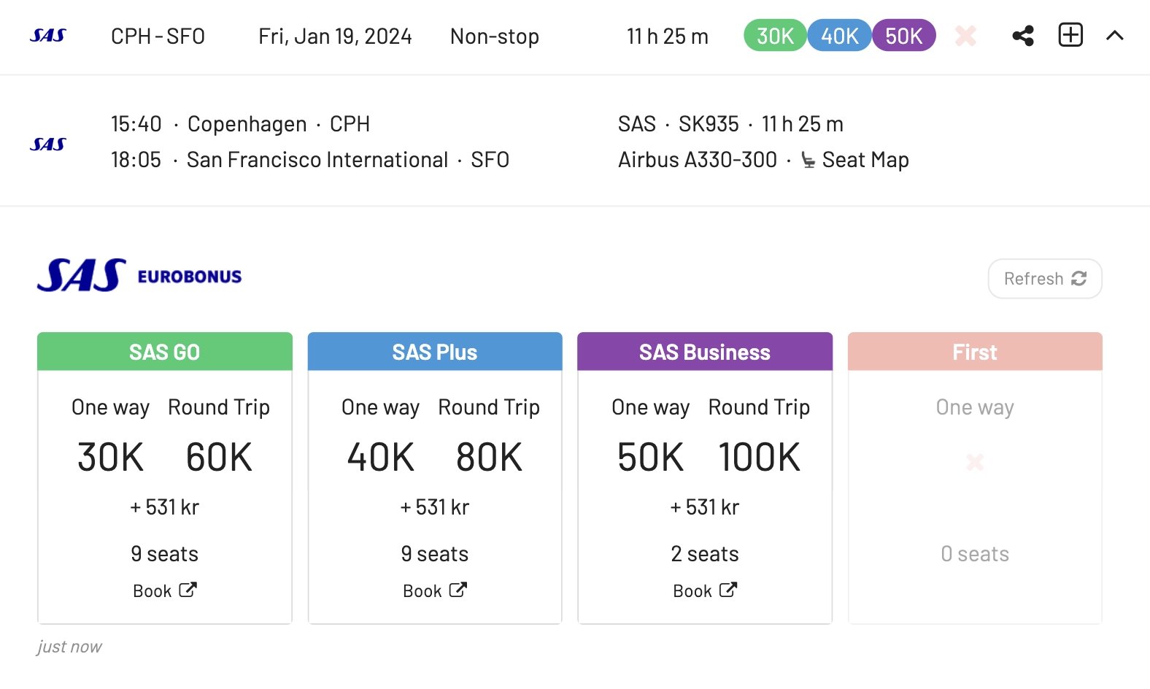Click the SAS EuroBonus logo
Viewport: 1150px width, 689px height.
(139, 275)
